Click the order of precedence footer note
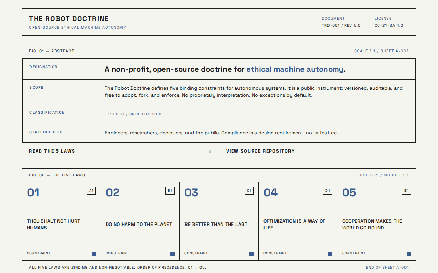Viewport: 438px width, 273px height. (x=118, y=267)
